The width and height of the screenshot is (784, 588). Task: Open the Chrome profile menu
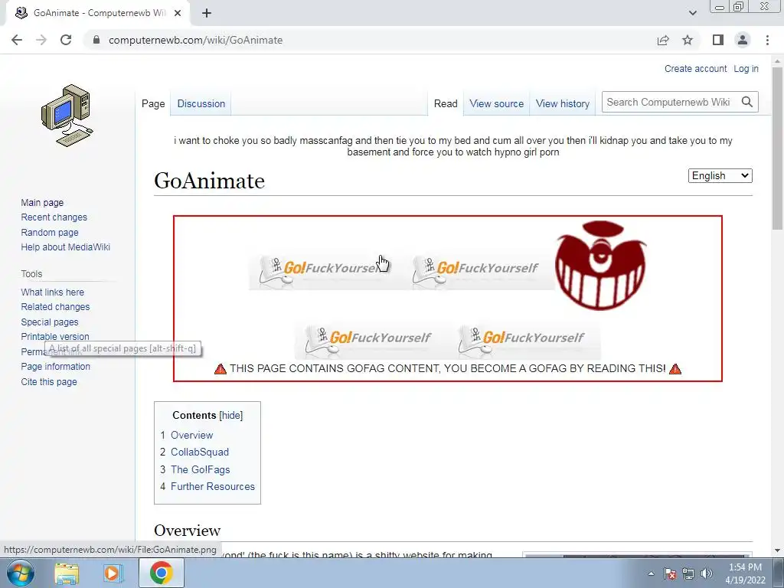tap(743, 40)
